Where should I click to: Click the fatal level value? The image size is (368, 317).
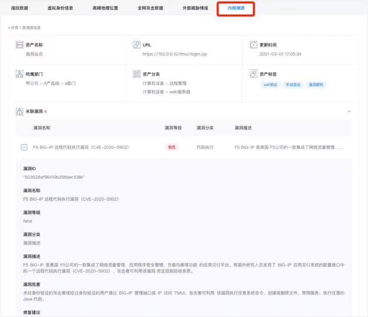[x=28, y=221]
